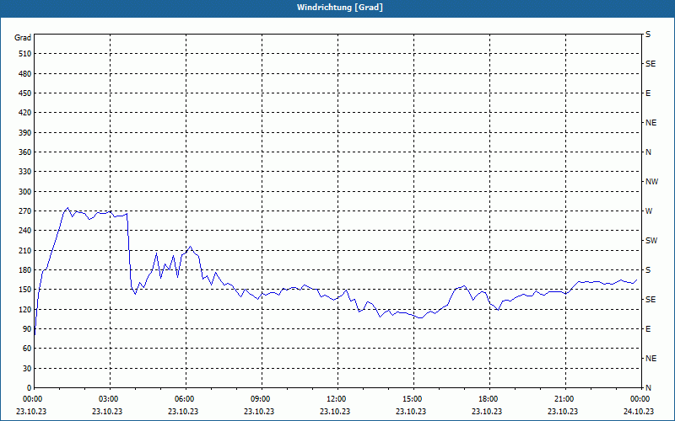Select the 23.10.23 date under 12:00
Viewport: 675px width, 421px height.
(x=335, y=412)
